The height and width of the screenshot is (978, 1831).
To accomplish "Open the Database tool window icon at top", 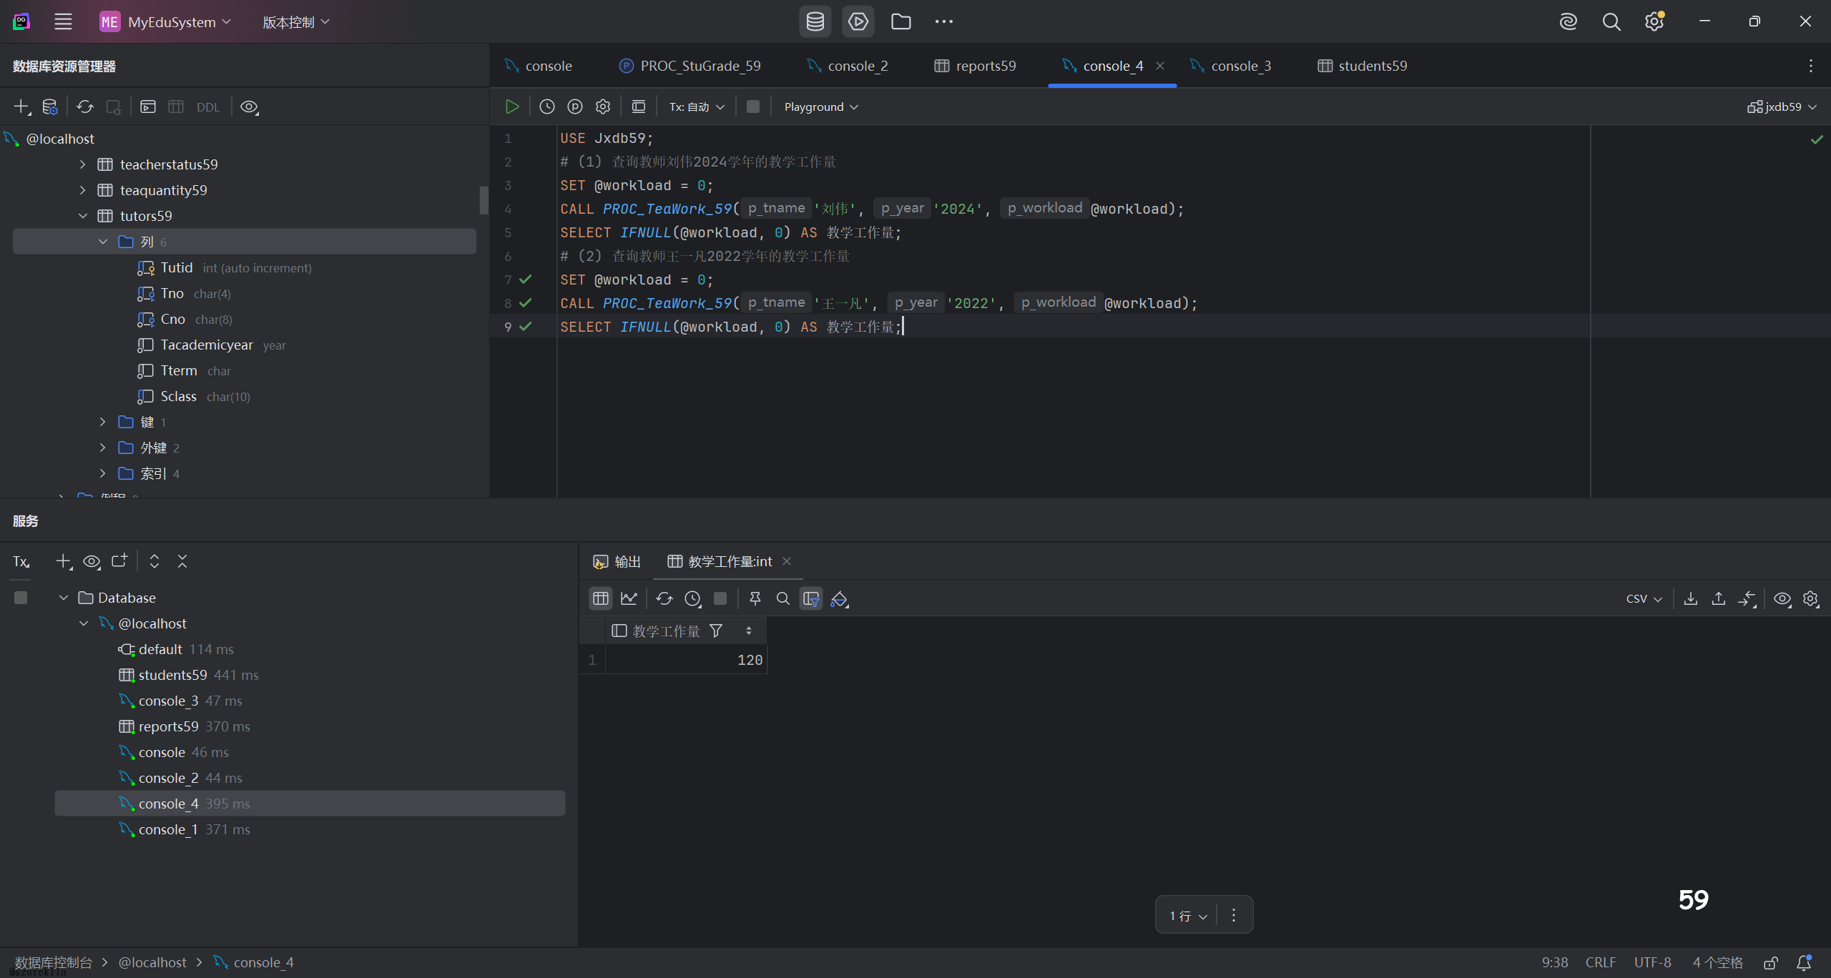I will point(815,21).
